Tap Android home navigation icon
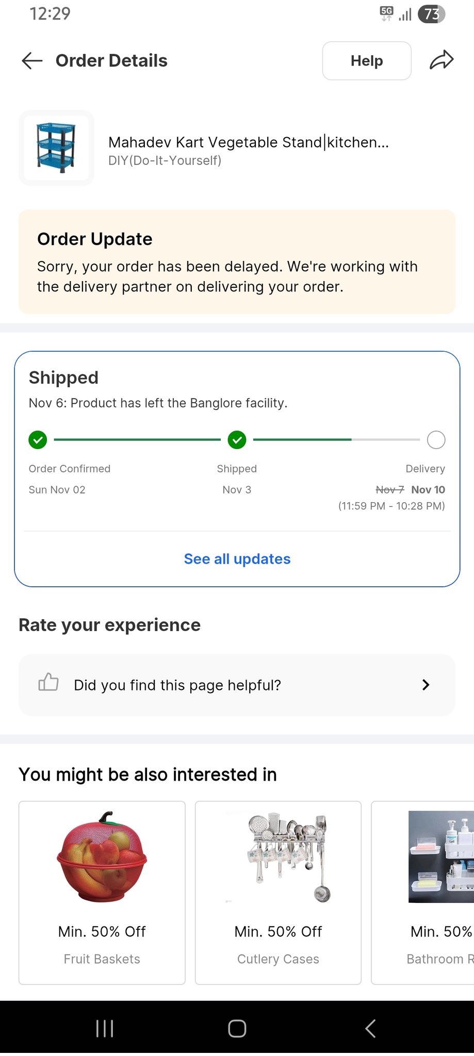Image resolution: width=474 pixels, height=1056 pixels. tap(237, 1028)
